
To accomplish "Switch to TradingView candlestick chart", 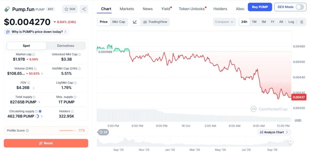I will 155,22.
